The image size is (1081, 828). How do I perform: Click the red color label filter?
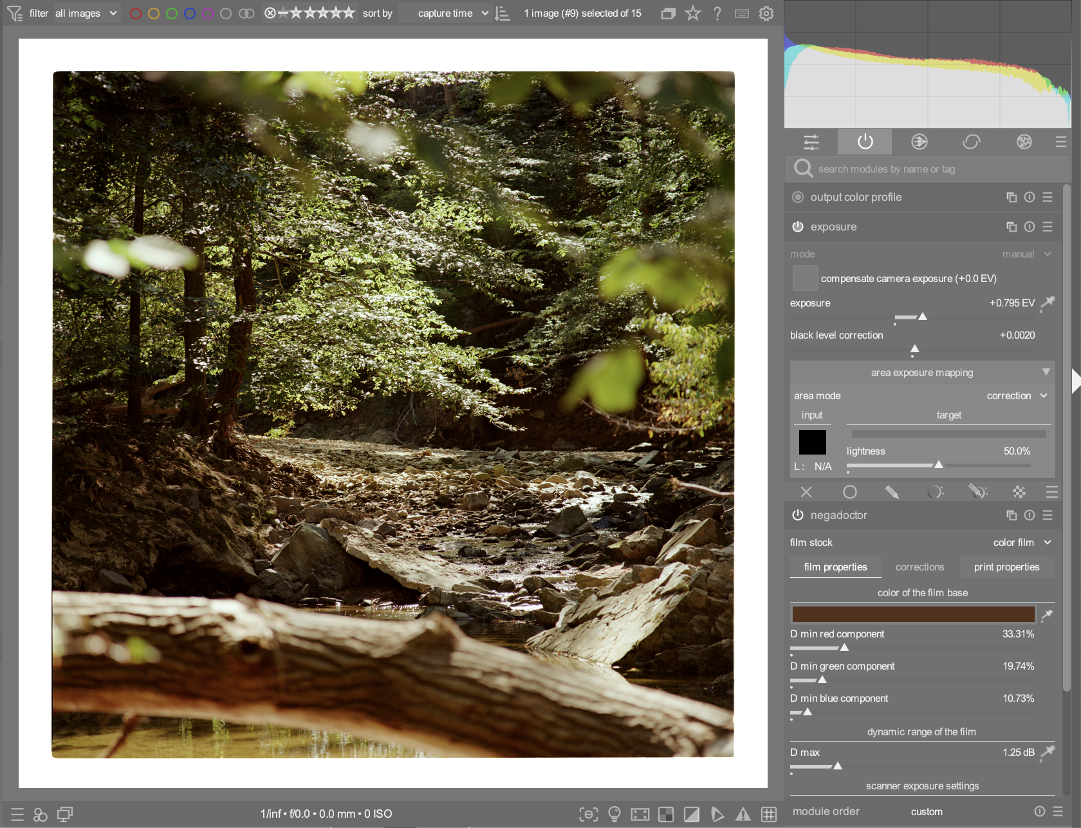tap(136, 14)
